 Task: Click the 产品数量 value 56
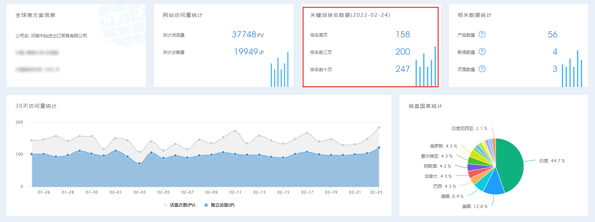552,34
